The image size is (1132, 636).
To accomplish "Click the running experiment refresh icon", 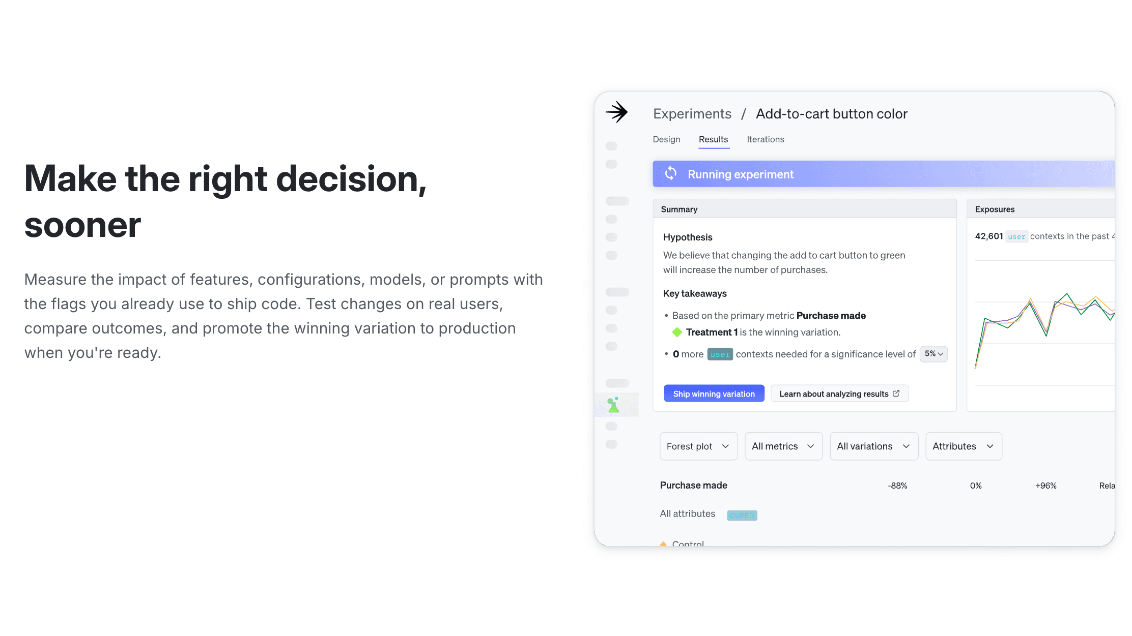I will click(671, 174).
